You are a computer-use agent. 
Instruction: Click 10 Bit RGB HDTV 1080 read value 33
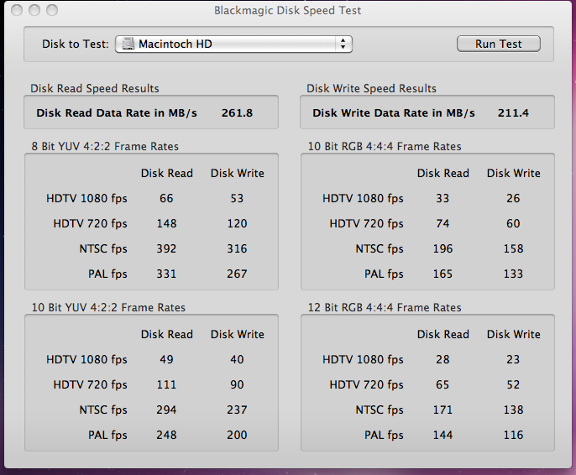click(x=442, y=198)
